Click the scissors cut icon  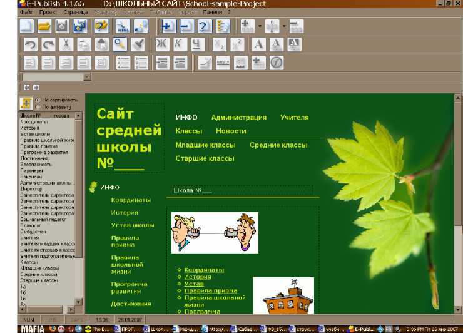point(65,44)
